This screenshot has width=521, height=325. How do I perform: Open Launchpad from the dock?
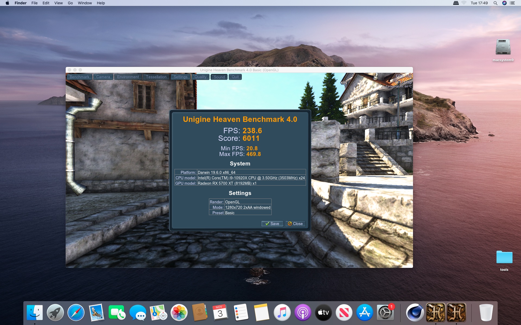pyautogui.click(x=55, y=313)
